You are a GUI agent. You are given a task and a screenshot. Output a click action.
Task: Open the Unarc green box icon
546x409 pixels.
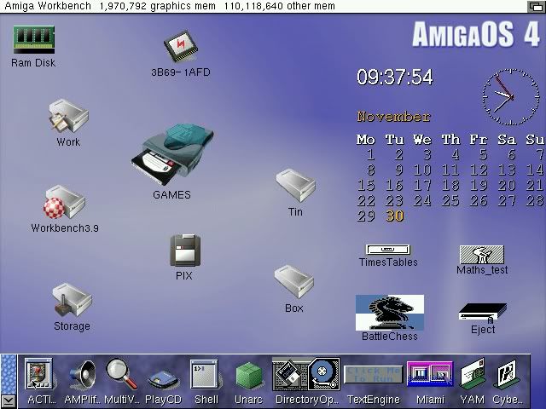(248, 376)
